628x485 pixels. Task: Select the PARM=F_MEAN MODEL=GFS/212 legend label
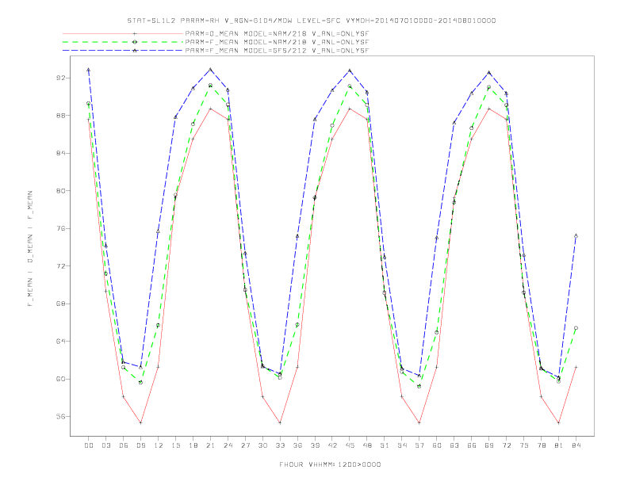click(277, 51)
